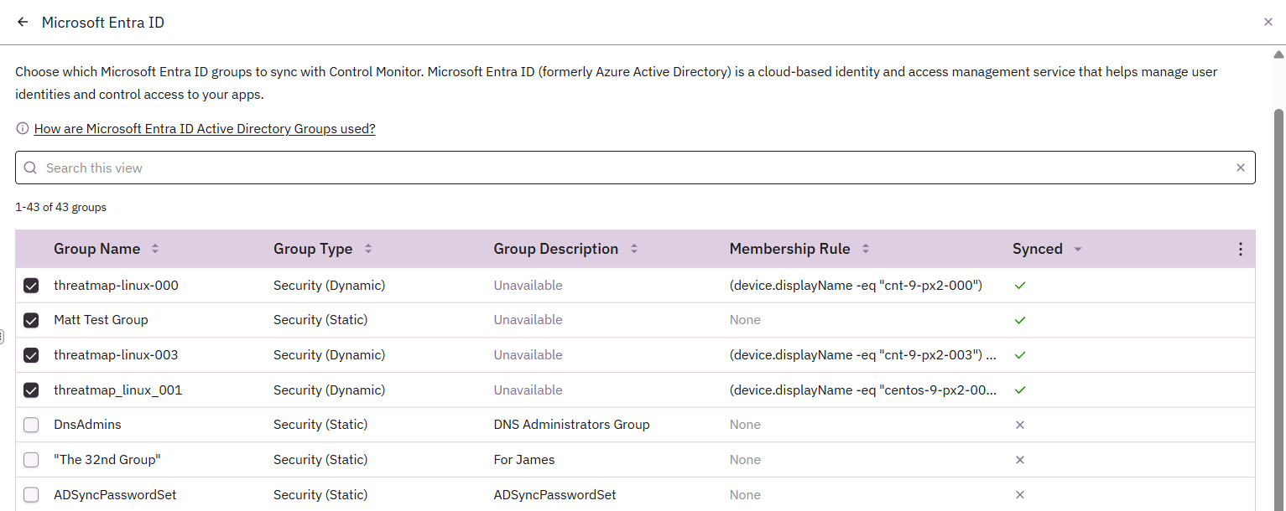This screenshot has height=511, width=1286.
Task: Click the back arrow beside Microsoft Entra ID
Action: [23, 23]
